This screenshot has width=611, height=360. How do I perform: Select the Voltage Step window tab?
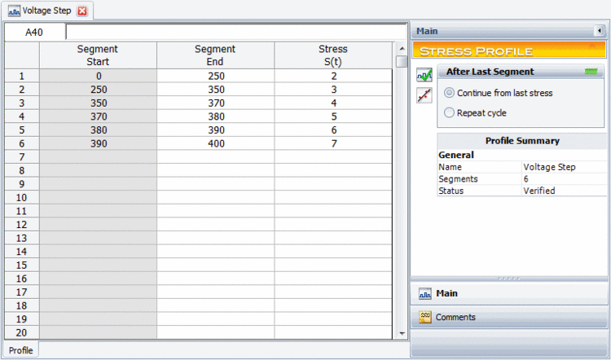tap(46, 11)
